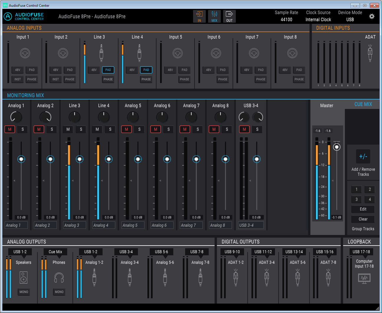Click the Analog 5-6 output jack icon
This screenshot has width=382, height=313.
tap(165, 277)
